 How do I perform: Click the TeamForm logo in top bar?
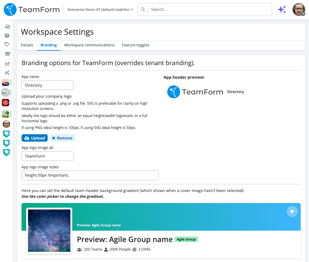tap(32, 10)
